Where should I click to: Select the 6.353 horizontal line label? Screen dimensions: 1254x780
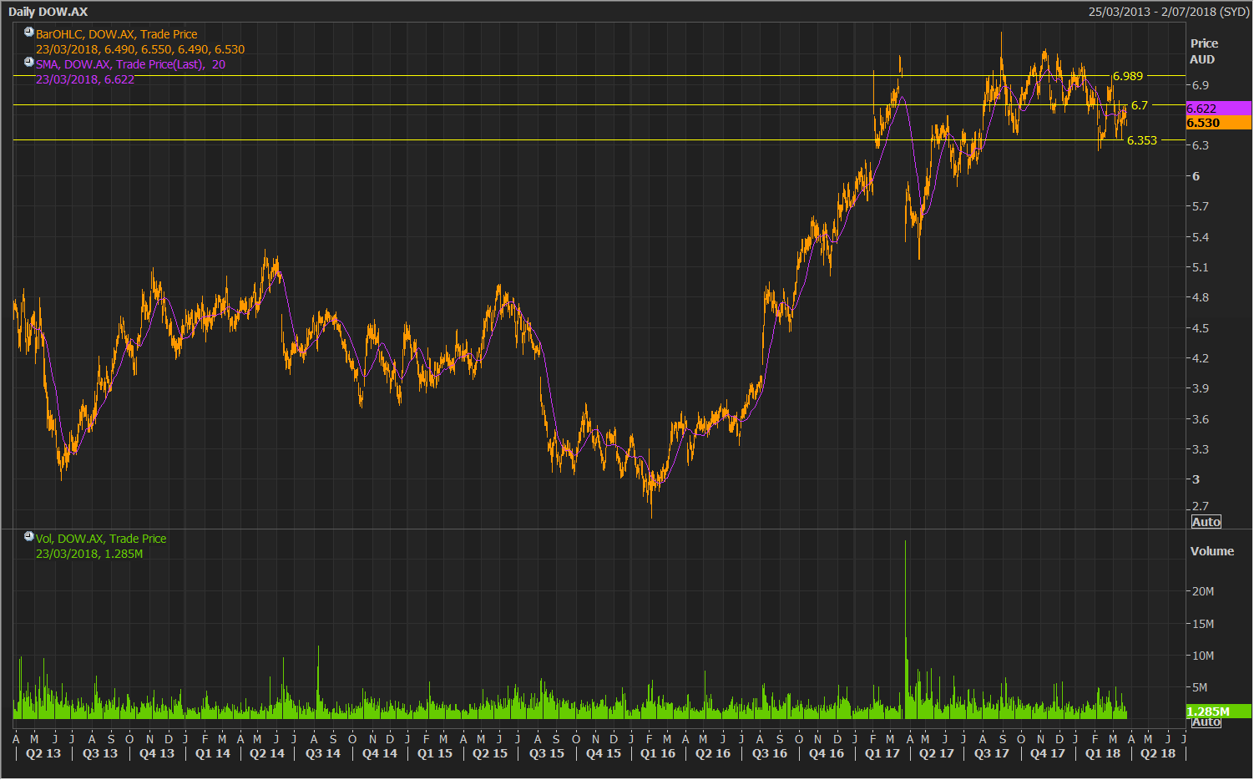tap(1142, 140)
